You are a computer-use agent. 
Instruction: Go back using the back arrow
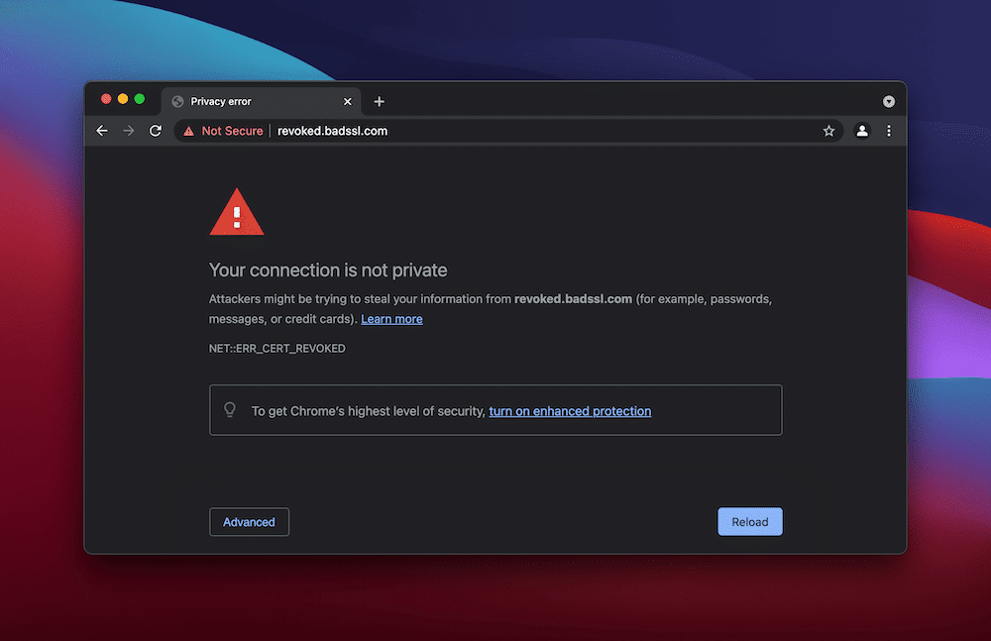102,130
